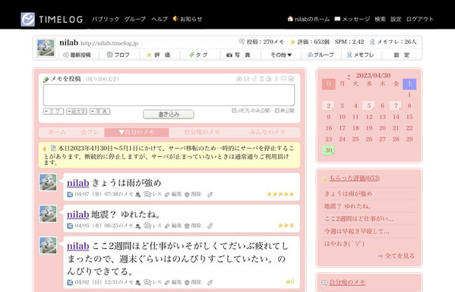Click 編集 pencil on the 04/07 memo

tap(173, 194)
